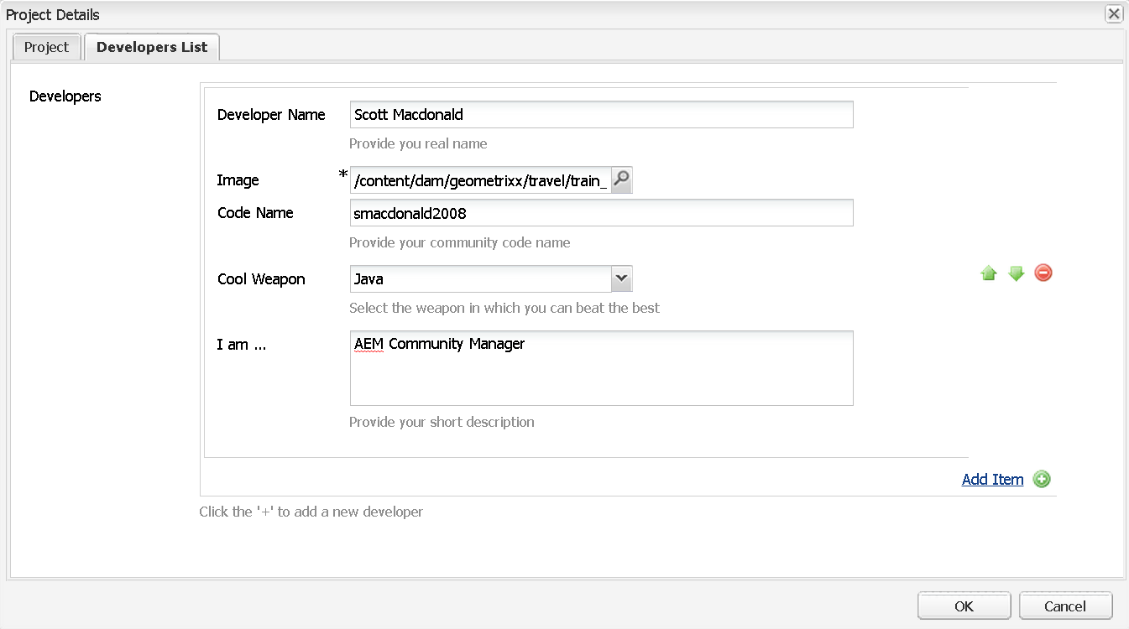This screenshot has height=629, width=1129.
Task: Open the image path browse magnifier
Action: coord(622,179)
